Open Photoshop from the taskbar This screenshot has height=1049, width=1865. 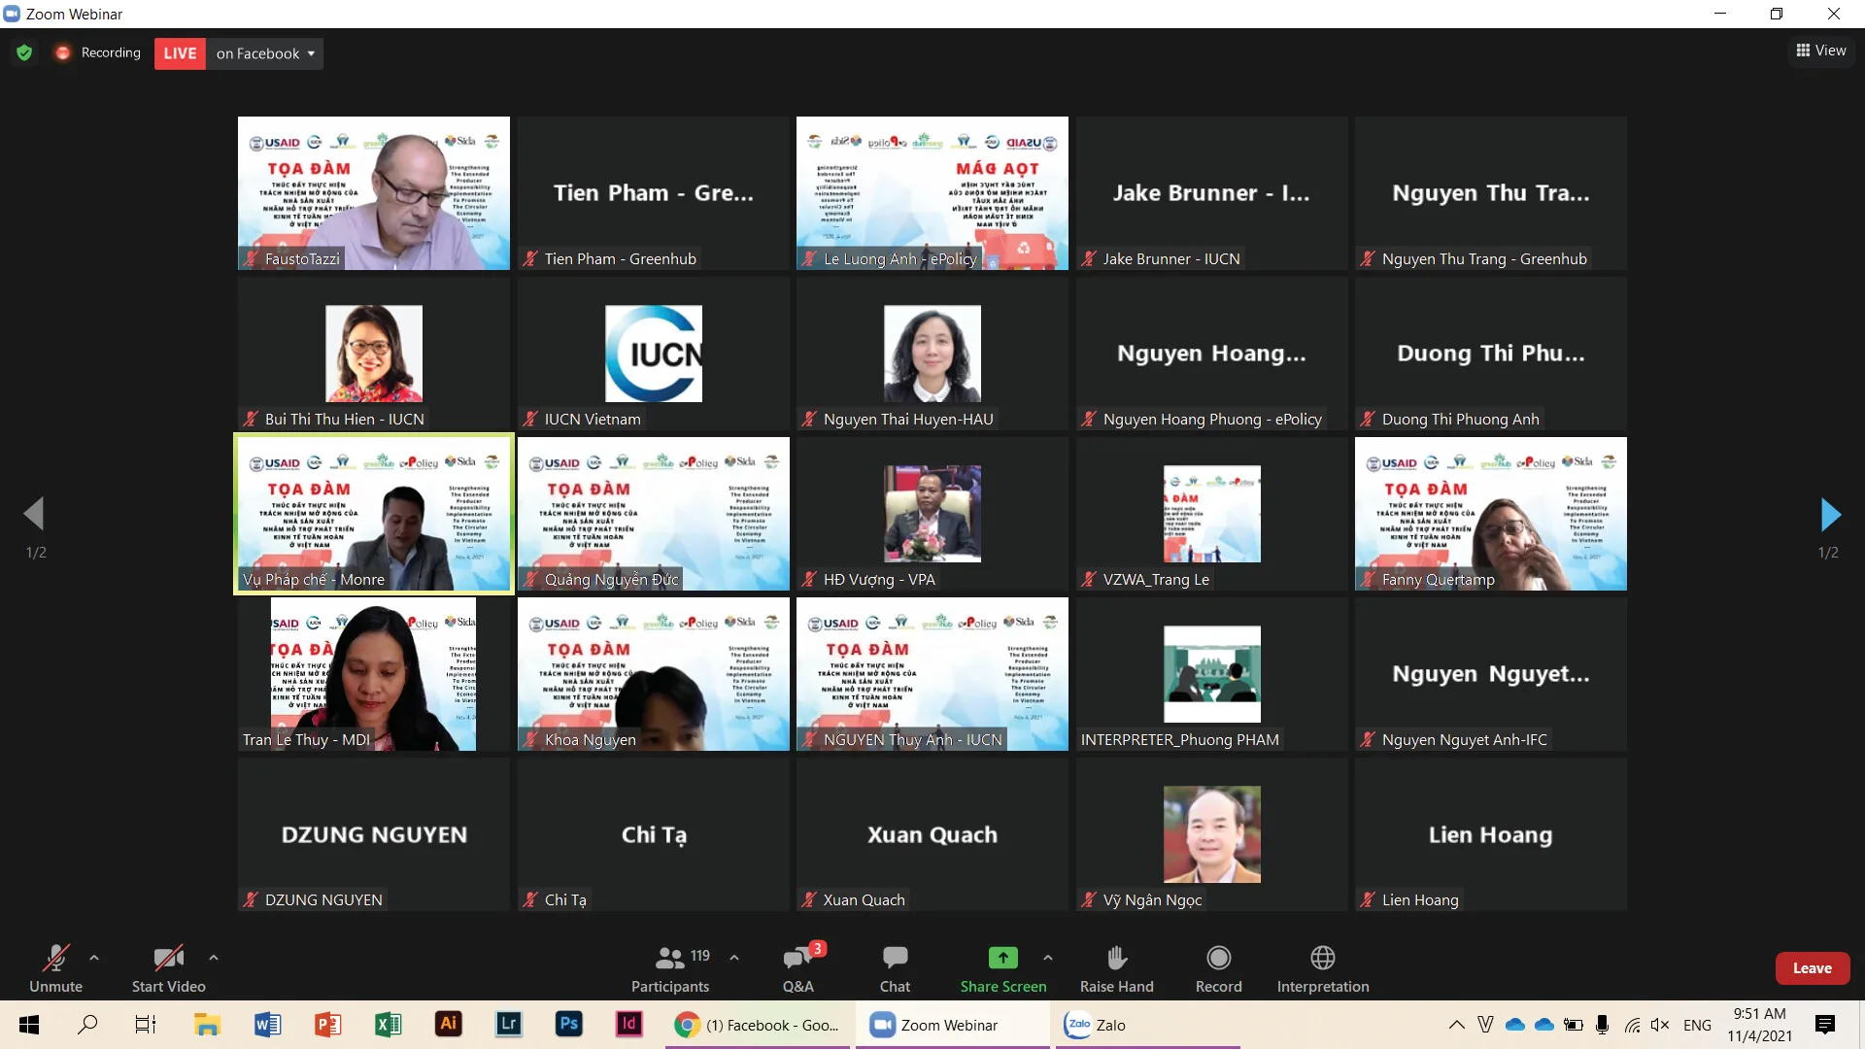[x=569, y=1024]
